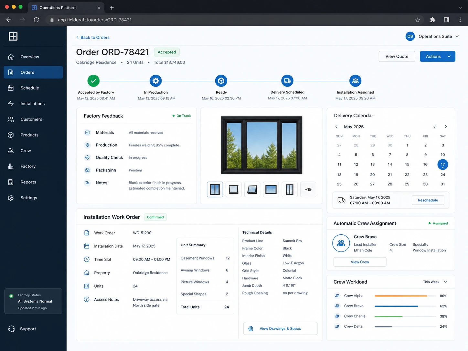Click the Work Order document icon

pyautogui.click(x=87, y=233)
